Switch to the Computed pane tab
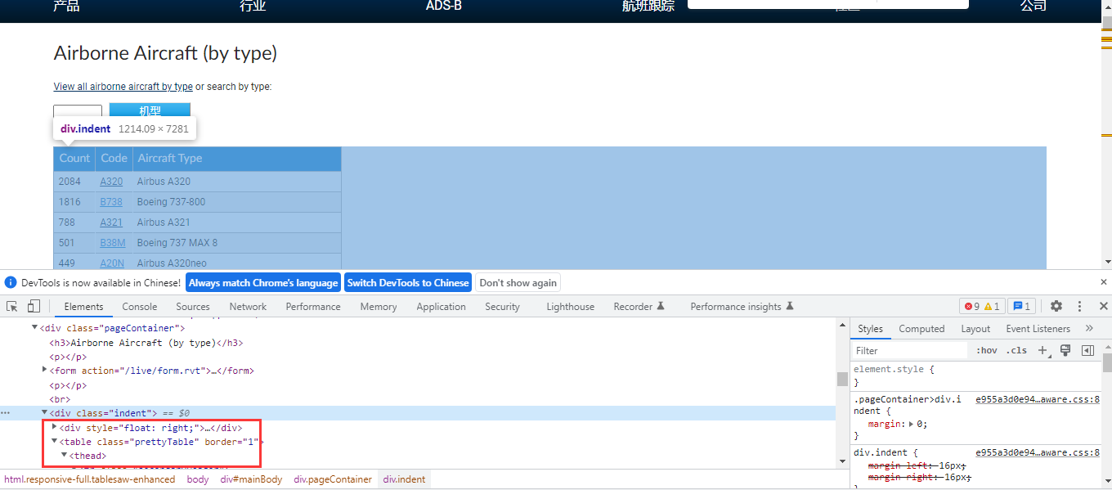The height and width of the screenshot is (490, 1112). [x=921, y=329]
